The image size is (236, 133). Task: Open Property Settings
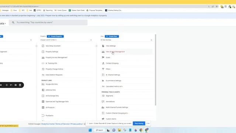pos(52,52)
